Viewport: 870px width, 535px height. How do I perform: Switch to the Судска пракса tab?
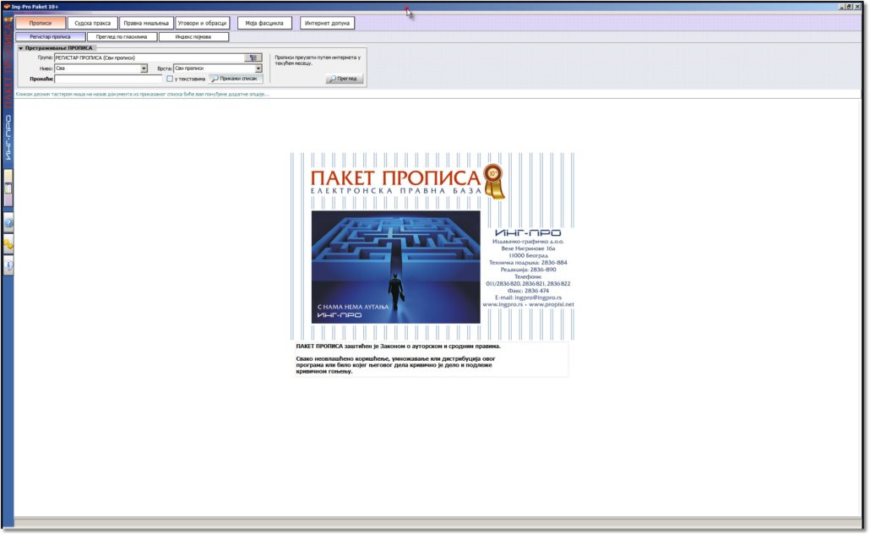(x=93, y=24)
